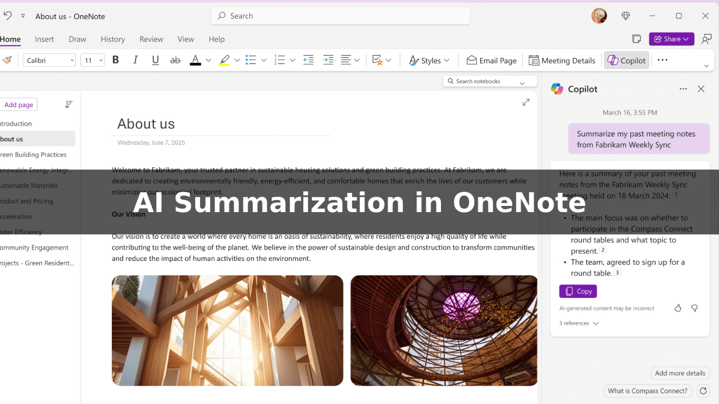Click the Meeting Details button
Image resolution: width=719 pixels, height=404 pixels.
(561, 60)
